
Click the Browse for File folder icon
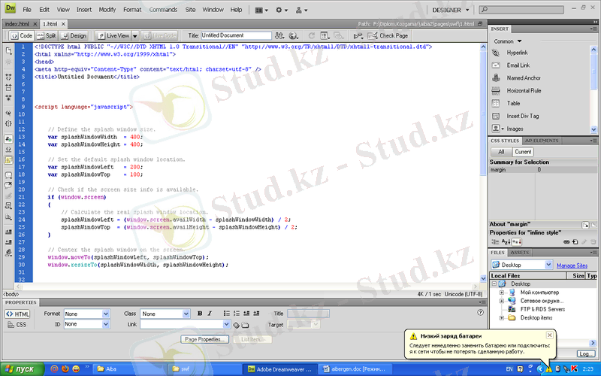point(245,325)
